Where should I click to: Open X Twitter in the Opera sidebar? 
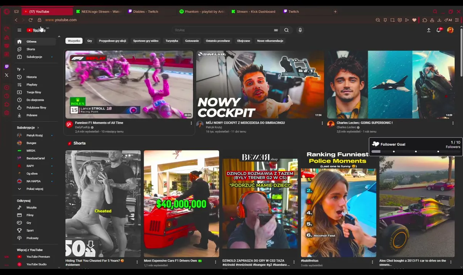click(x=6, y=75)
